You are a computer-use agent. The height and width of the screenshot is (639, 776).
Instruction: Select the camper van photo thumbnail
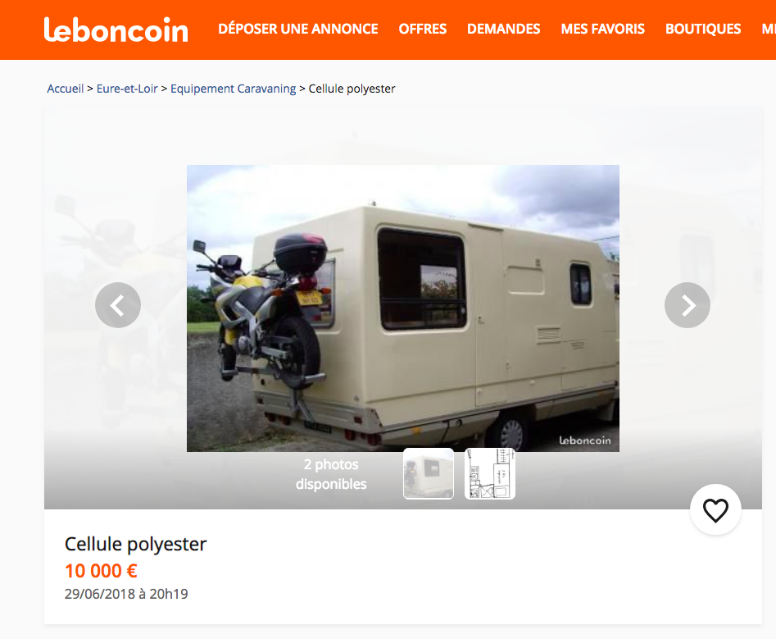429,473
